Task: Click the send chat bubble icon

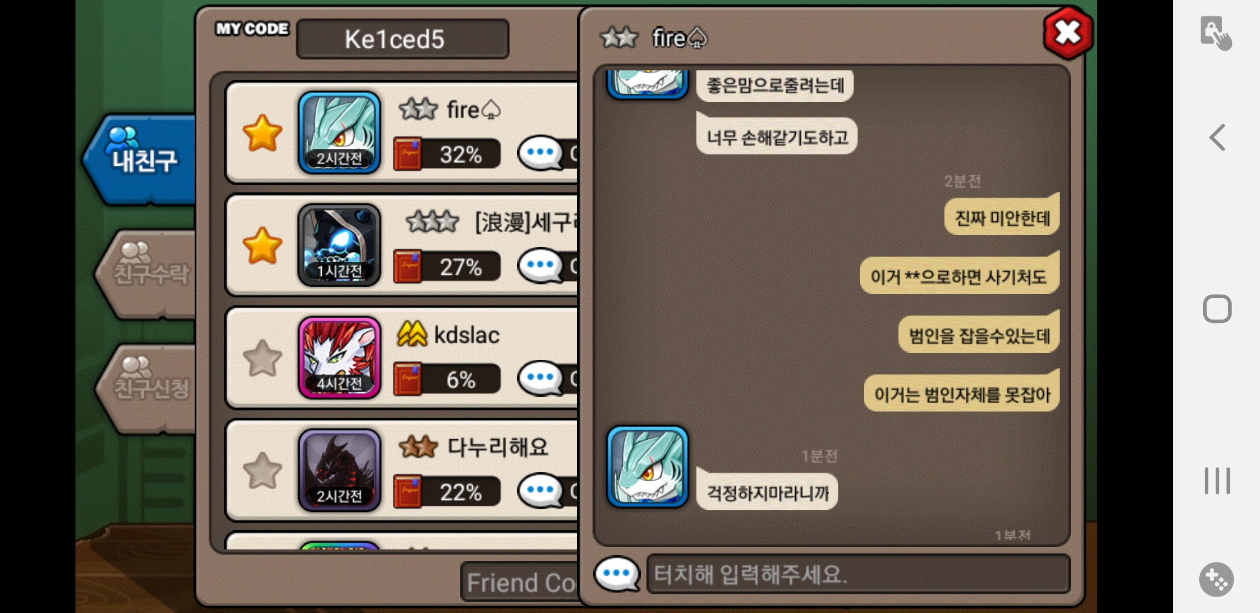Action: tap(617, 574)
